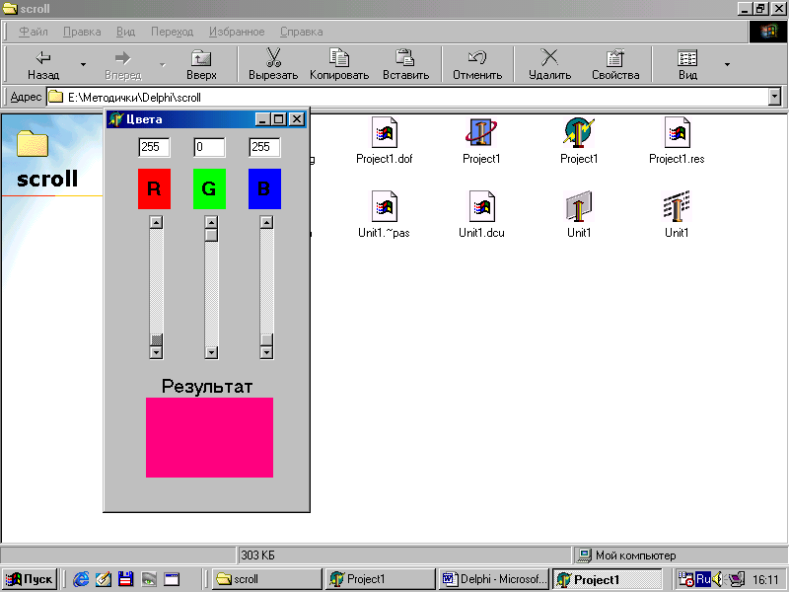This screenshot has height=592, width=789.
Task: Click the Вперед forward arrow toolbar button
Action: pyautogui.click(x=122, y=64)
